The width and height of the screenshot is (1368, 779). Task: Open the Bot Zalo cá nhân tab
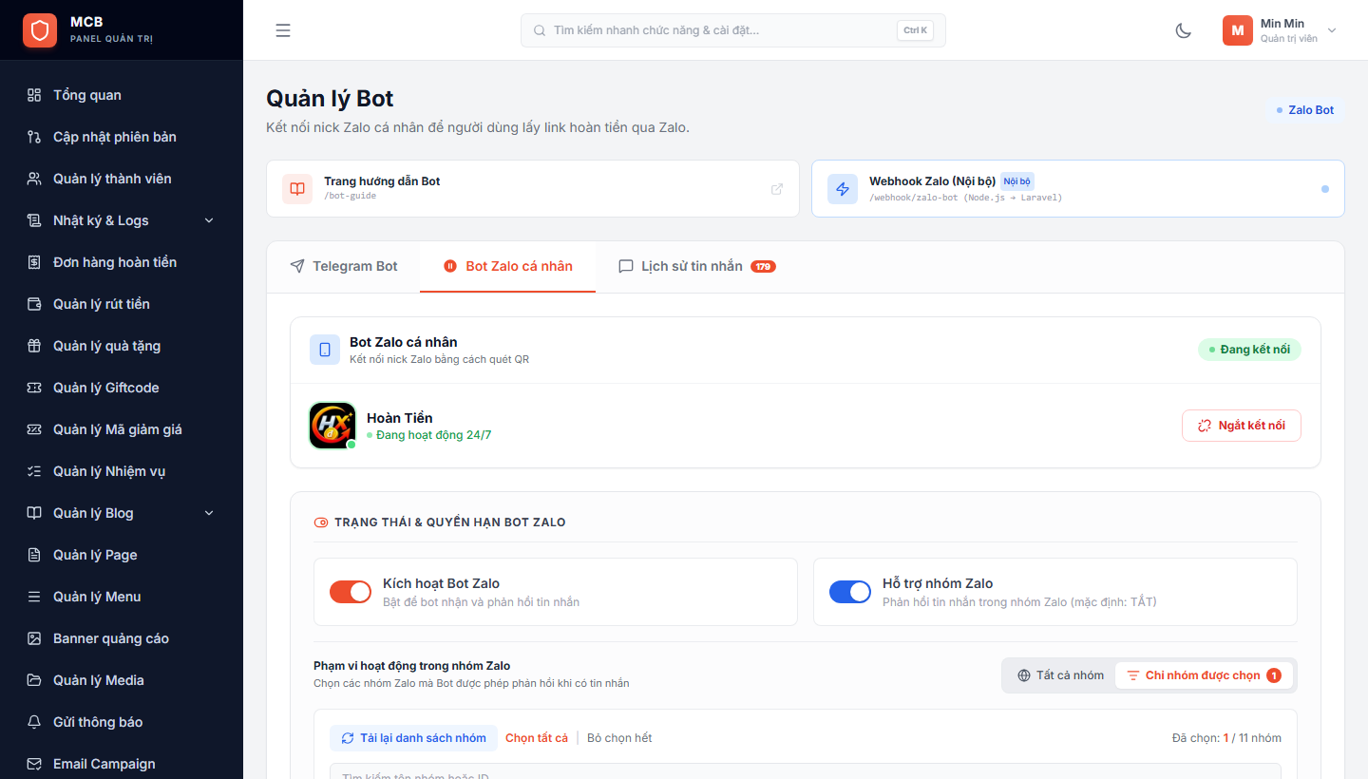tap(508, 266)
